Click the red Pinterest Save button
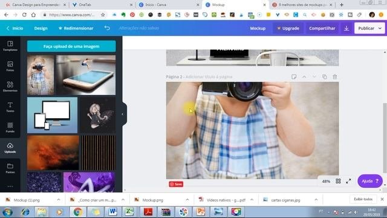Image resolution: width=387 pixels, height=218 pixels. pos(176,184)
